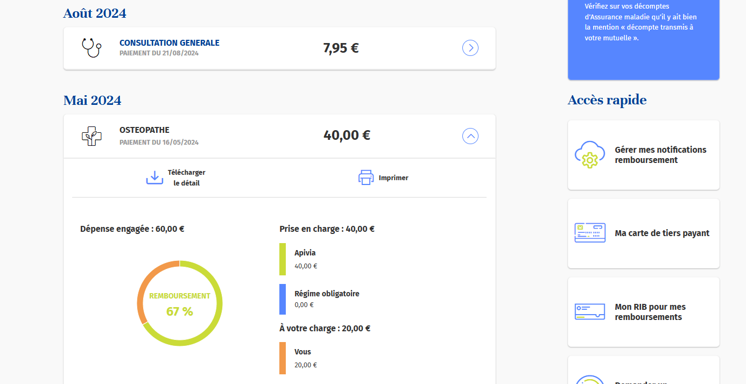
Task: Open Mon RIB pour mes remboursements
Action: (x=643, y=312)
